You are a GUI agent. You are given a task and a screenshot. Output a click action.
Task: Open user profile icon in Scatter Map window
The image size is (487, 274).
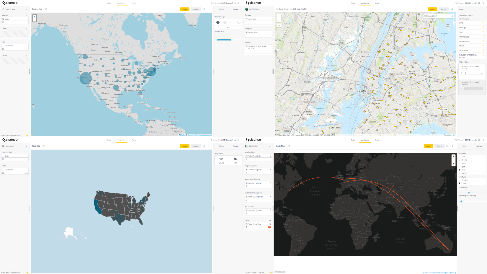(x=239, y=3)
